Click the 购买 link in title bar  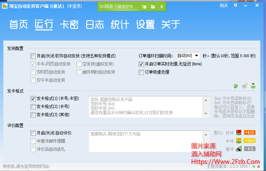(x=224, y=5)
